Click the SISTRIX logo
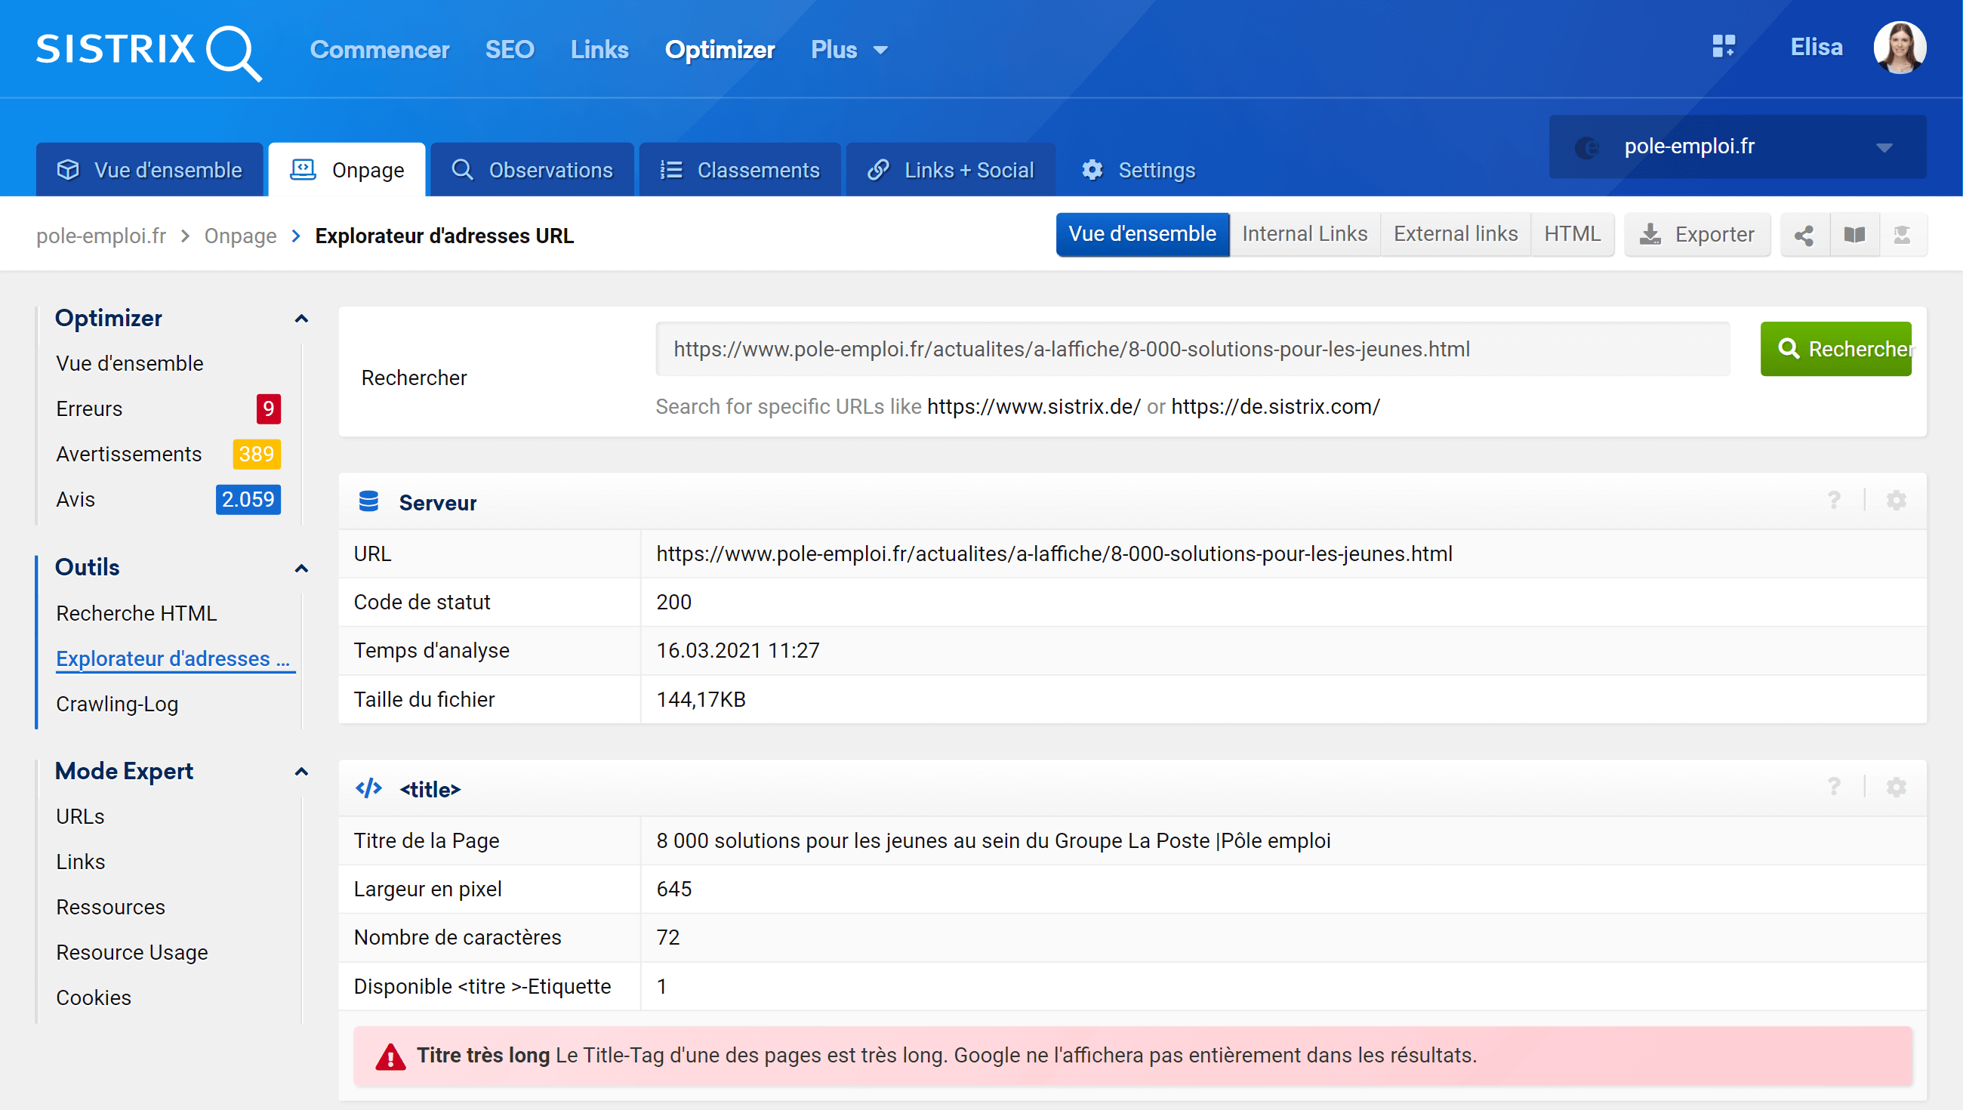The image size is (1963, 1110). pyautogui.click(x=149, y=52)
